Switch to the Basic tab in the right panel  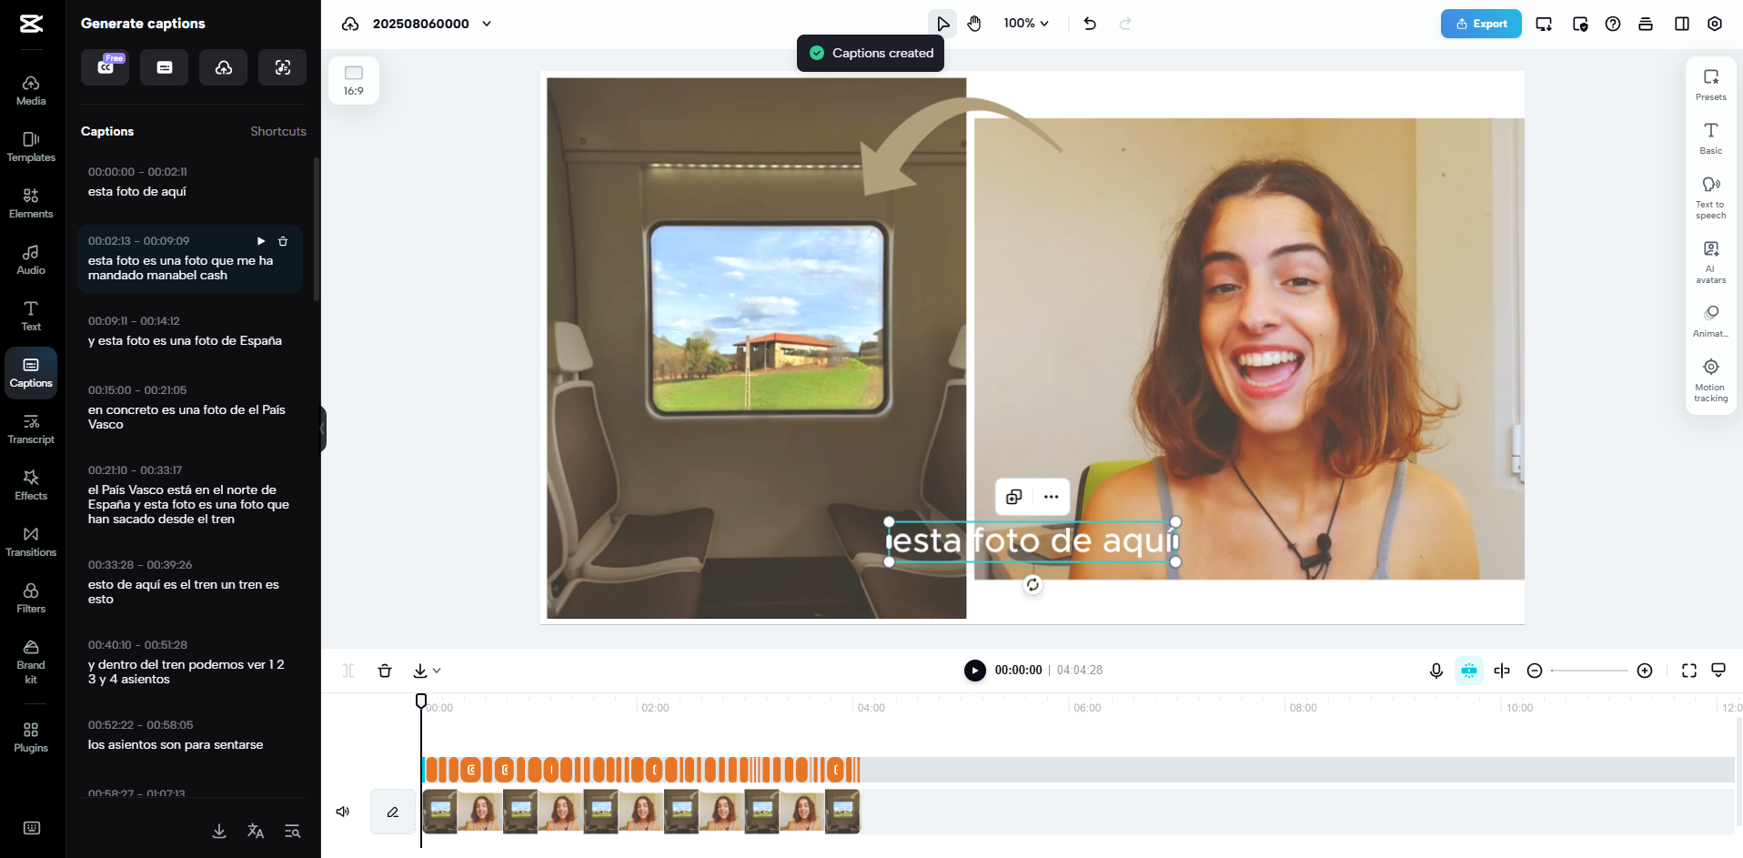pyautogui.click(x=1710, y=139)
